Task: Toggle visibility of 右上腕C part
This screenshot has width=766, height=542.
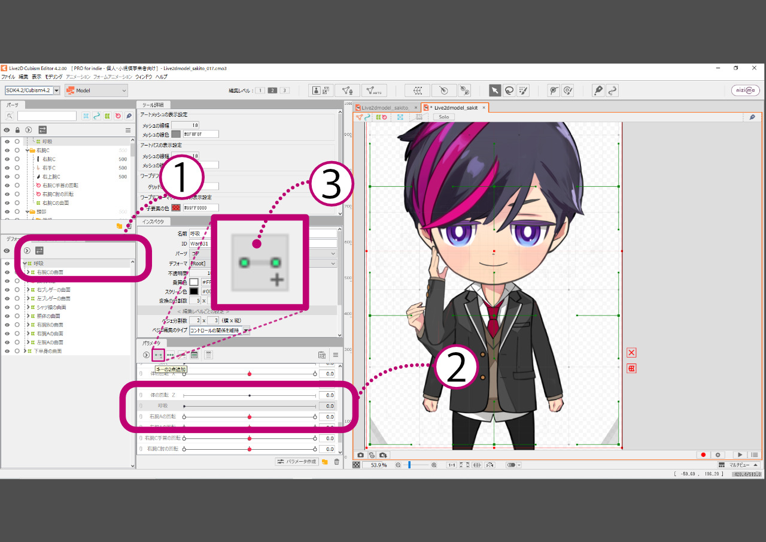Action: [x=7, y=177]
